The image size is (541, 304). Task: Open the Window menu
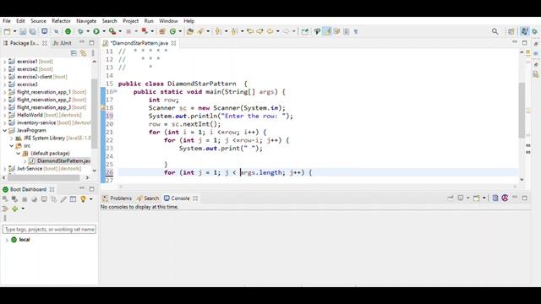tap(168, 21)
